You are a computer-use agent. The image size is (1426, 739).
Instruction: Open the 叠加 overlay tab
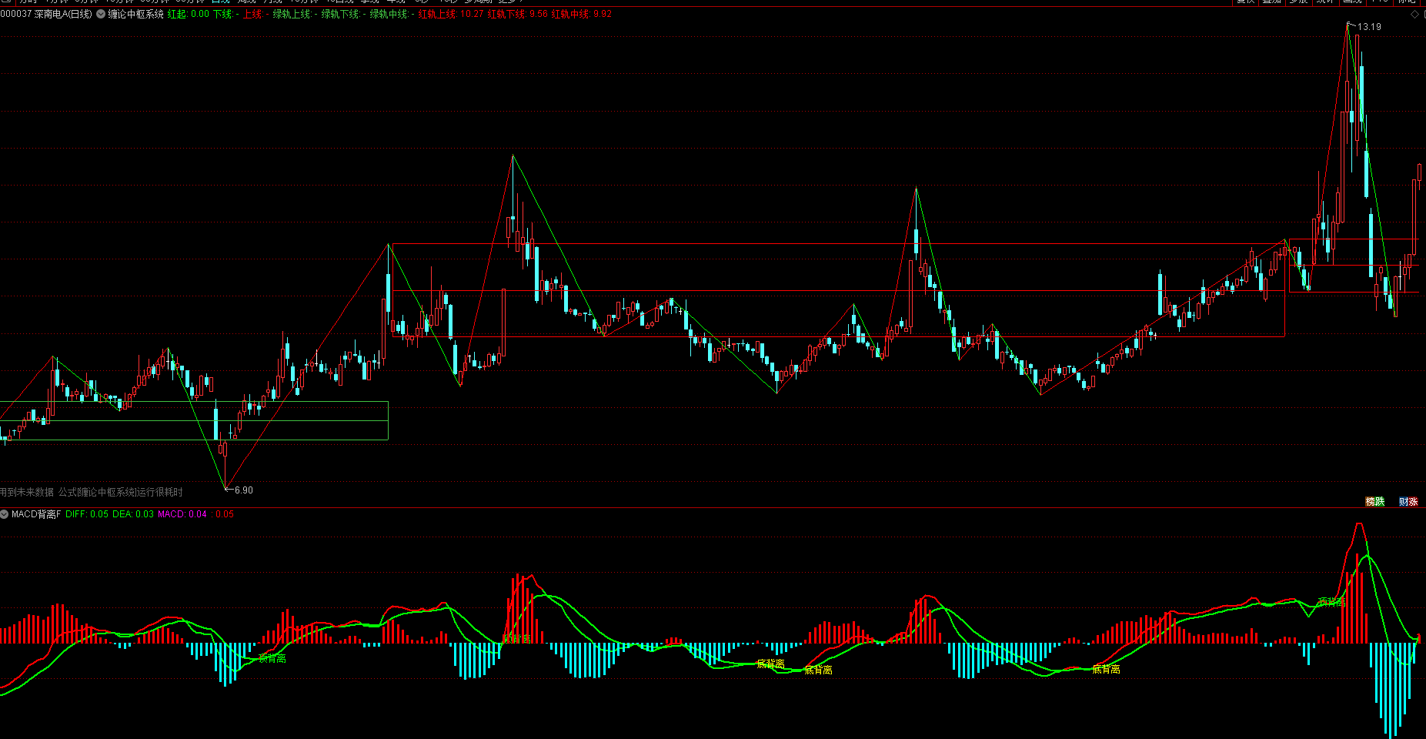click(1272, 2)
